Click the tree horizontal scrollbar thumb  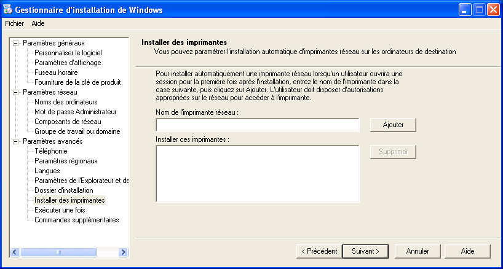(58, 252)
